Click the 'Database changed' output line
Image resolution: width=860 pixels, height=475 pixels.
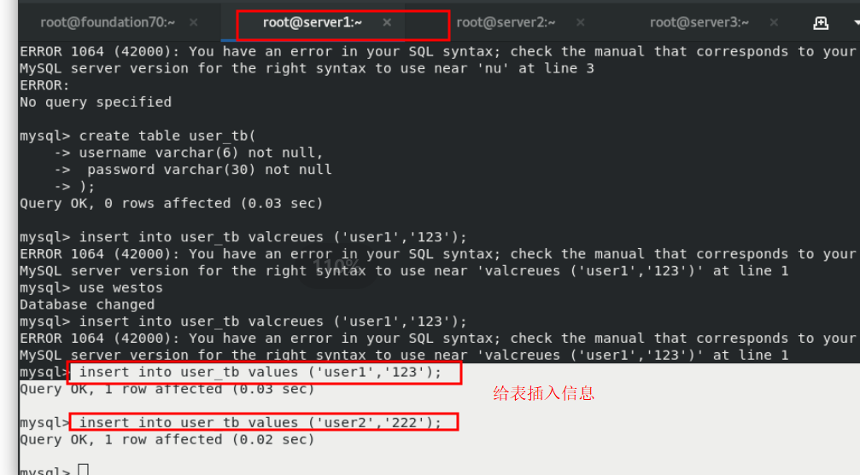coord(87,304)
